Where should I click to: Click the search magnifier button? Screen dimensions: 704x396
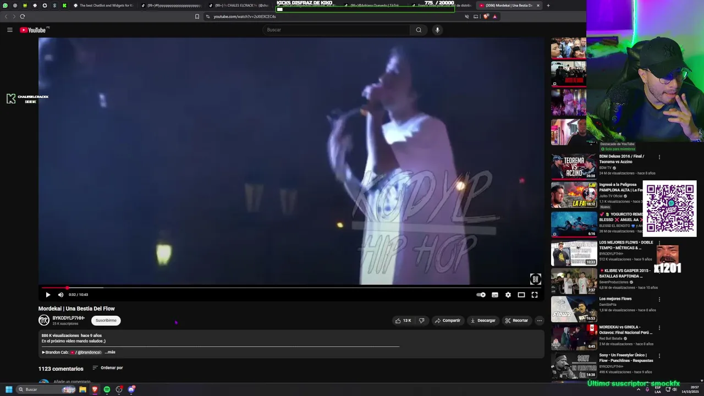click(x=419, y=30)
